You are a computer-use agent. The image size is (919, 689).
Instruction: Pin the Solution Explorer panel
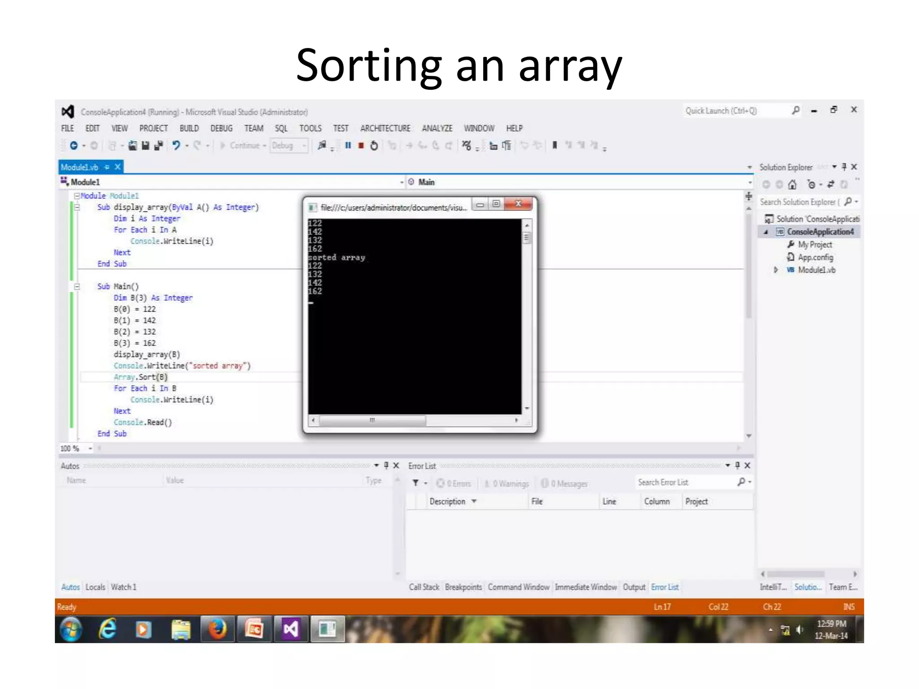coord(844,167)
